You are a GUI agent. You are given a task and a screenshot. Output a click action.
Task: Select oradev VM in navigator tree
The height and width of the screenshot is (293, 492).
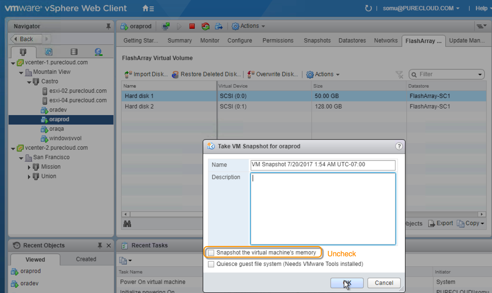point(58,110)
